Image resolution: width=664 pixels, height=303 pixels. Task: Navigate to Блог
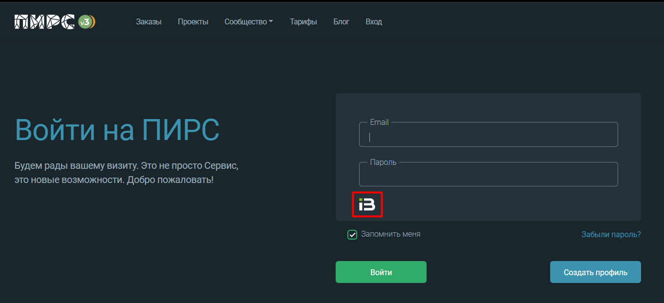[342, 22]
